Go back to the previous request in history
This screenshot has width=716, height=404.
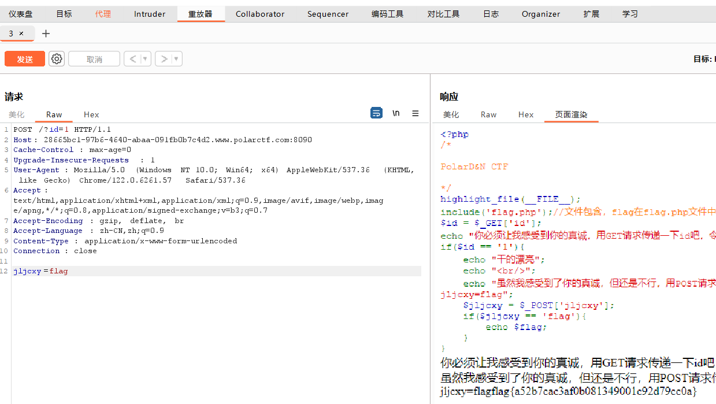pyautogui.click(x=132, y=59)
